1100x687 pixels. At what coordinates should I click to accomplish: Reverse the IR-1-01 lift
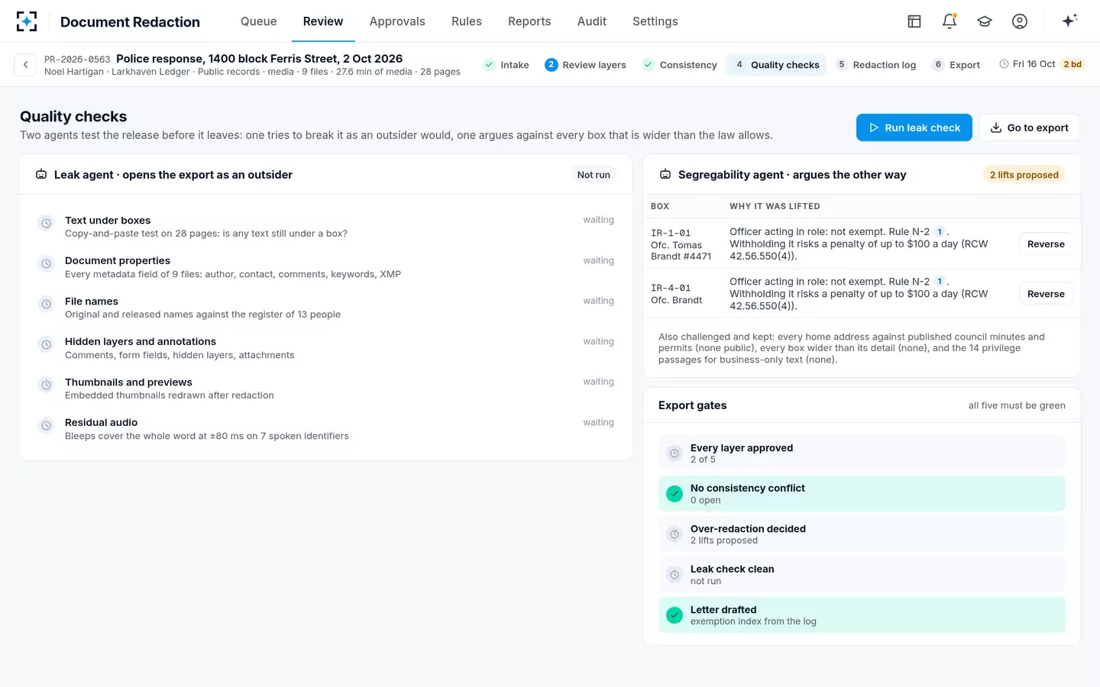click(1046, 244)
